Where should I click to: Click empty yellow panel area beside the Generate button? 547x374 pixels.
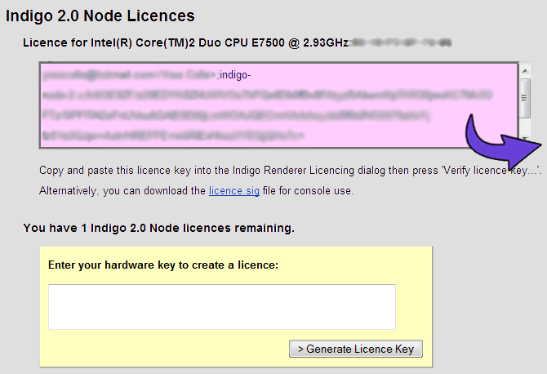[x=163, y=350]
